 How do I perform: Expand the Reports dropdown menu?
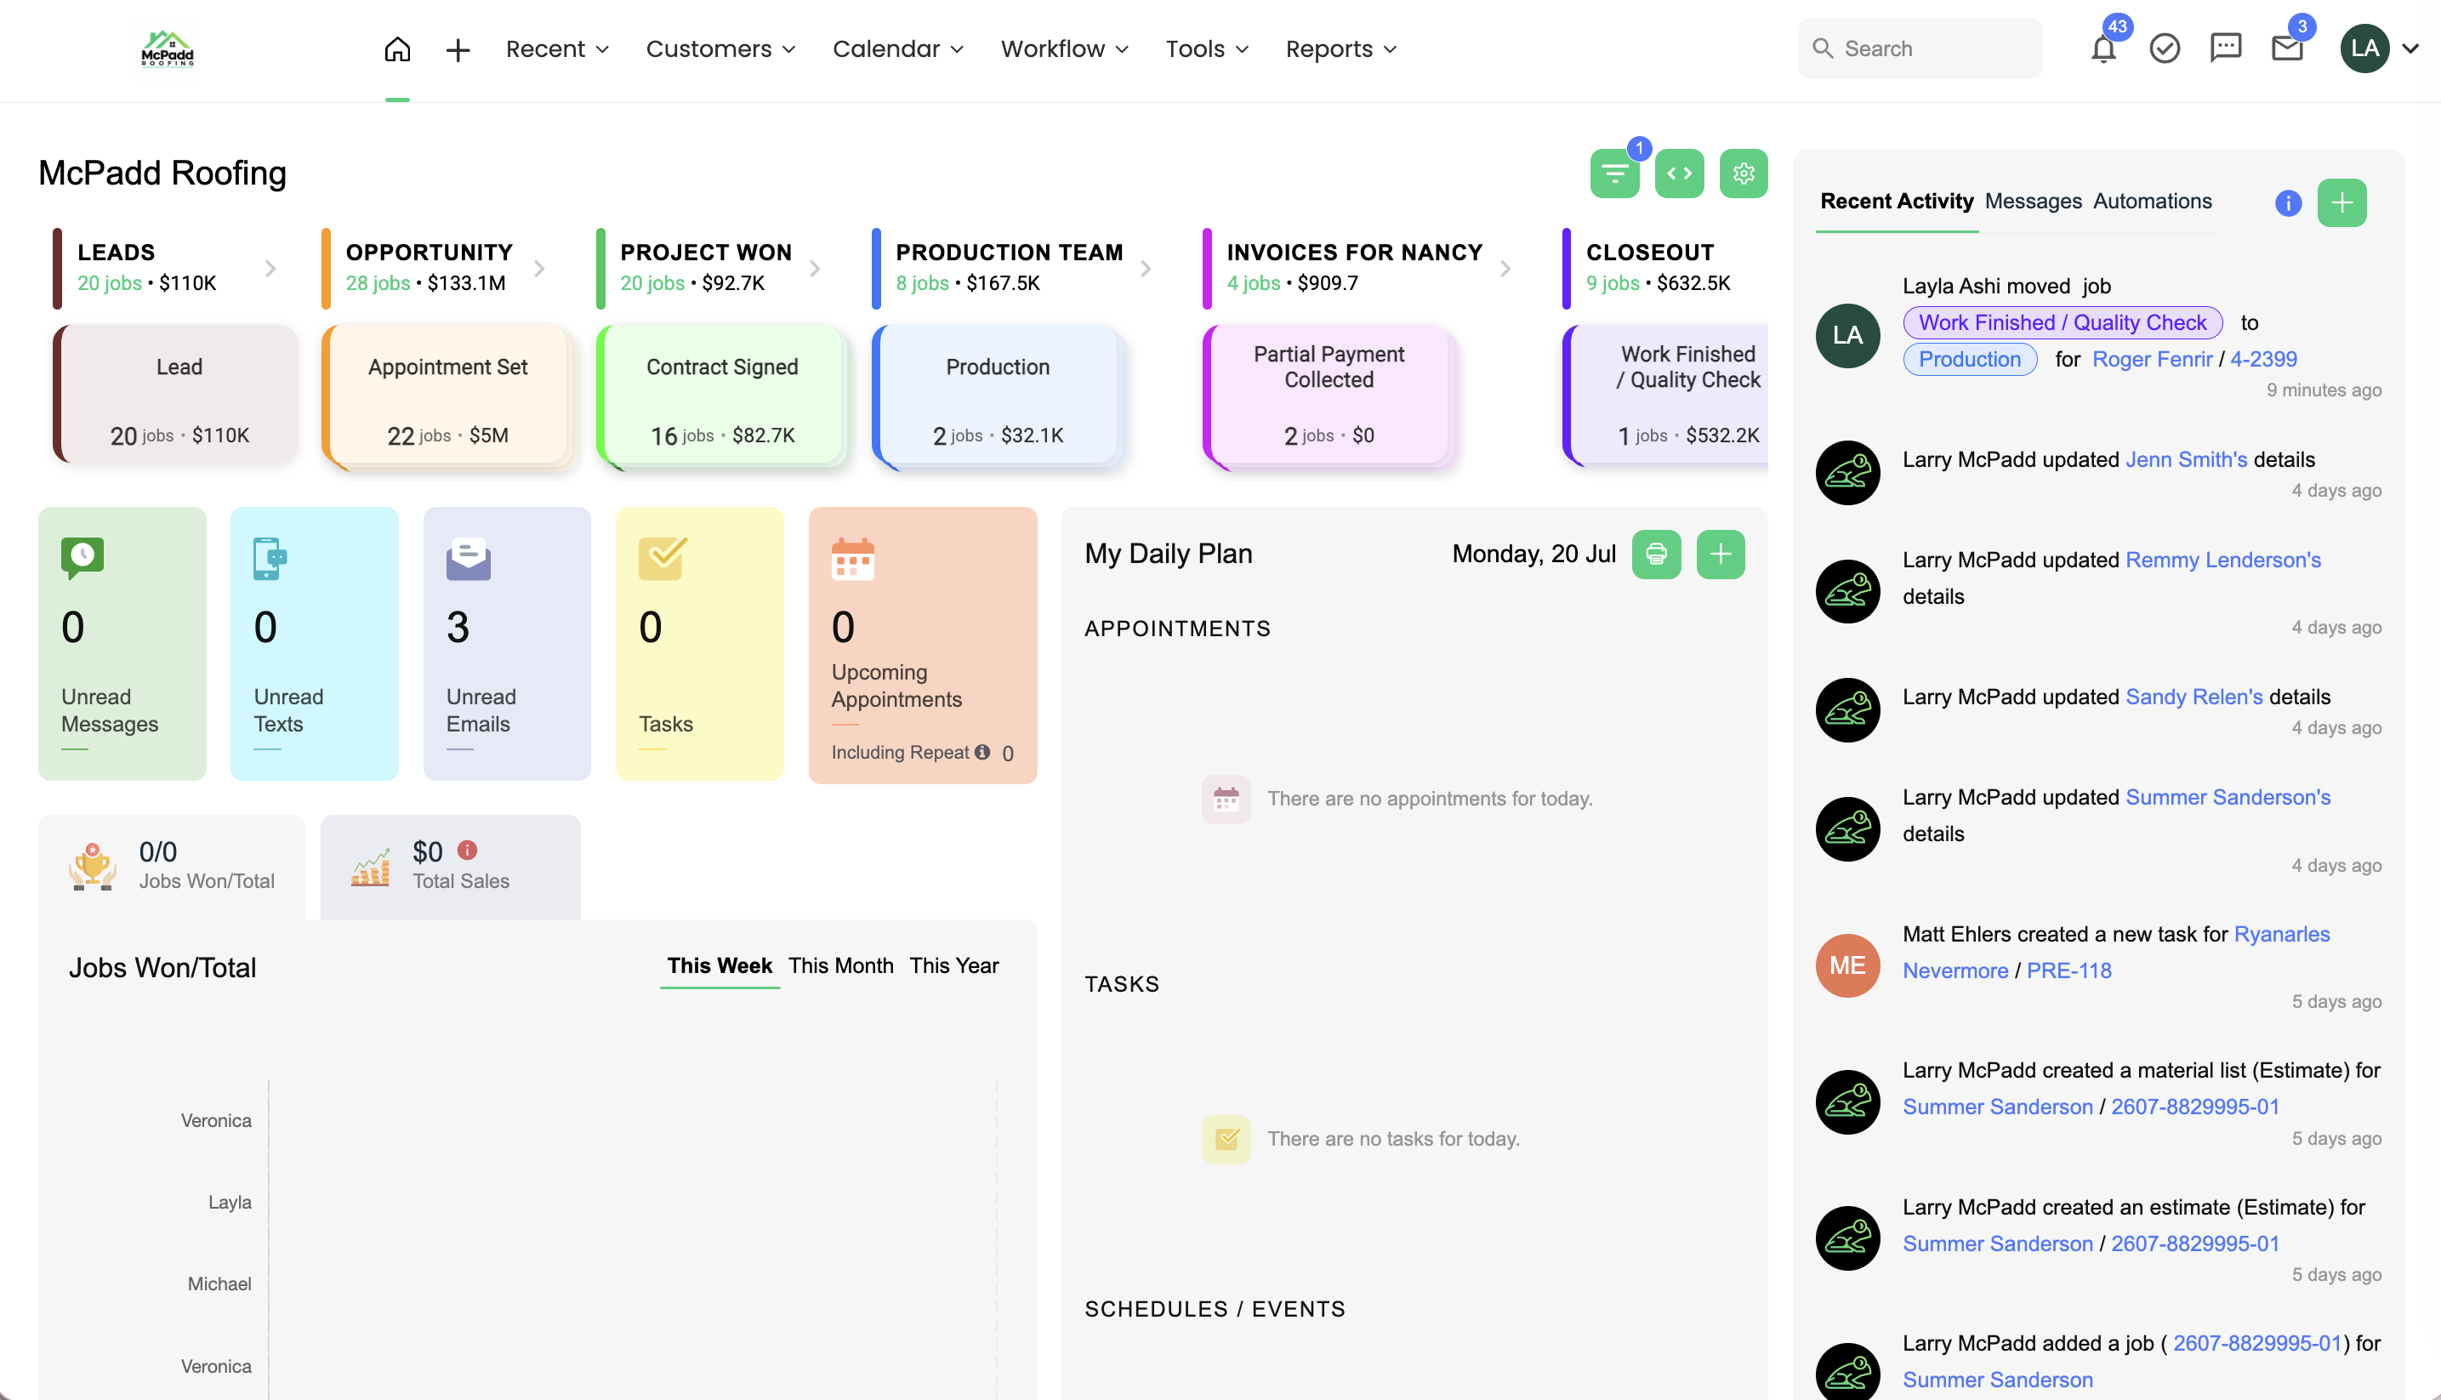(1341, 49)
